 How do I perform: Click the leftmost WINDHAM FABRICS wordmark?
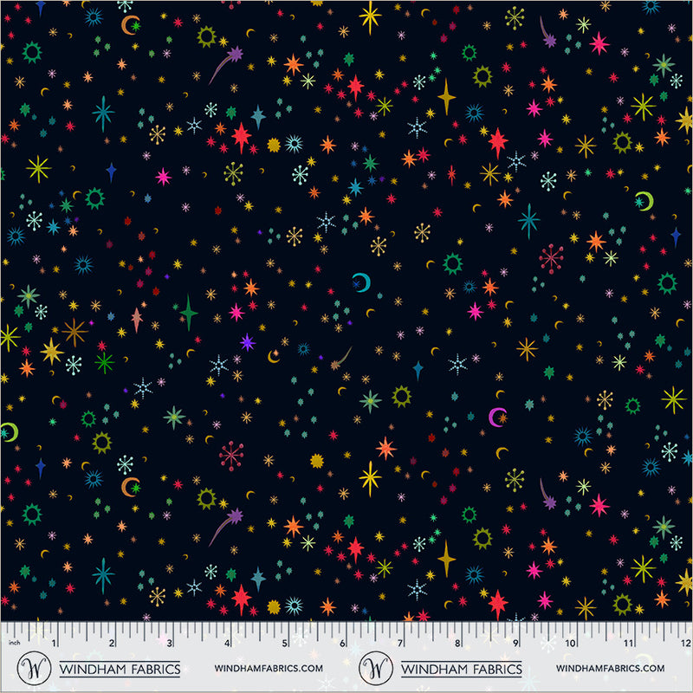(120, 669)
